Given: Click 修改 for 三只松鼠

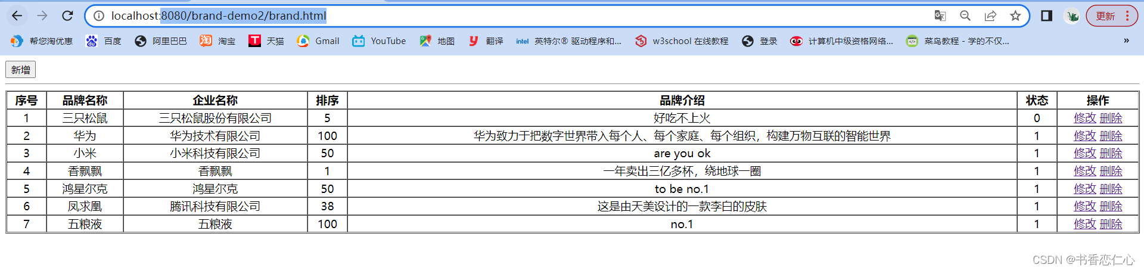Looking at the screenshot, I should tap(1085, 118).
